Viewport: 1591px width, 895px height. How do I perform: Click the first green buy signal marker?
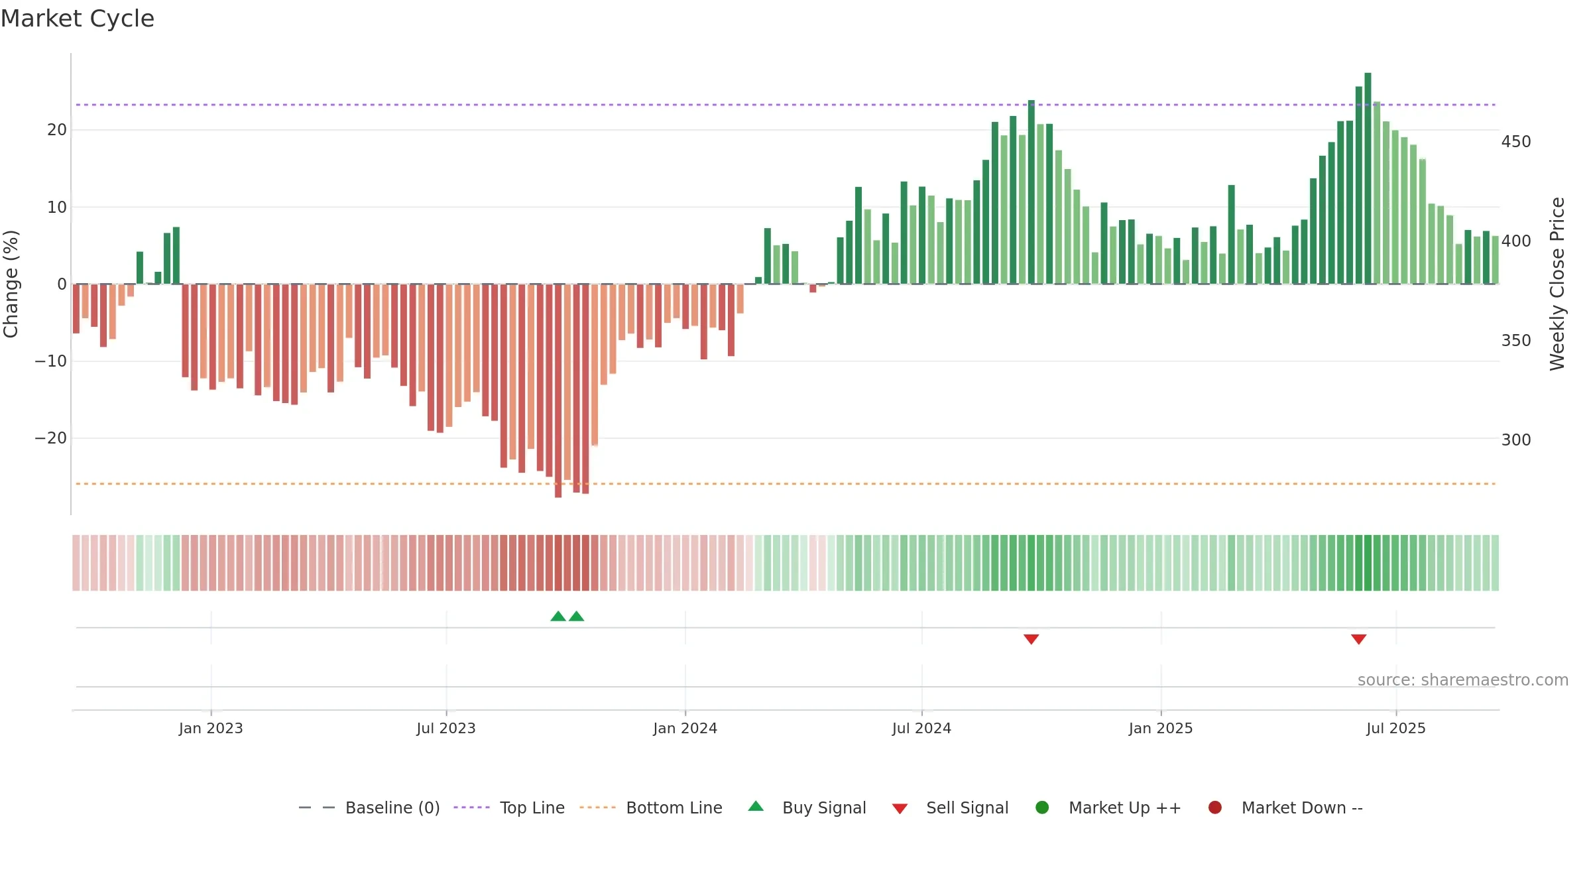point(558,616)
